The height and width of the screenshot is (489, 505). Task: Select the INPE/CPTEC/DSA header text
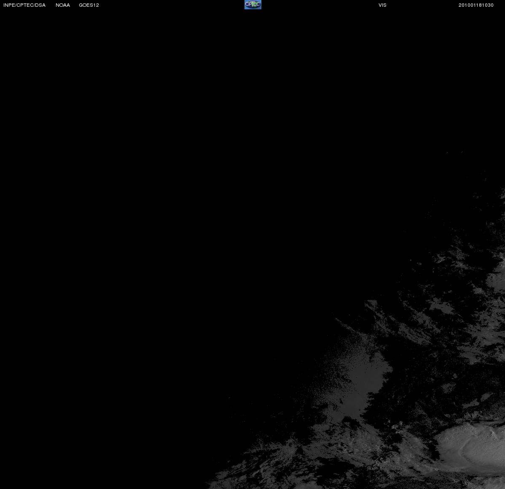(24, 5)
